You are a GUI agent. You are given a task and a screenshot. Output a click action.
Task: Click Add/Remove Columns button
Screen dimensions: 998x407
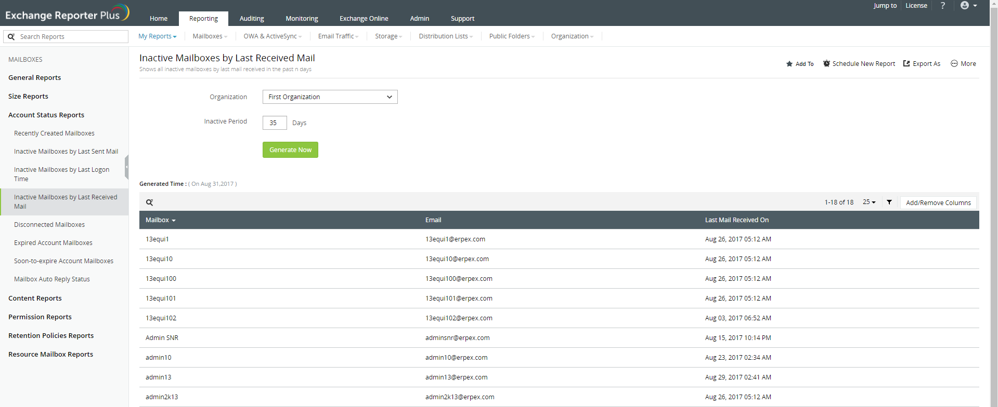pyautogui.click(x=938, y=203)
